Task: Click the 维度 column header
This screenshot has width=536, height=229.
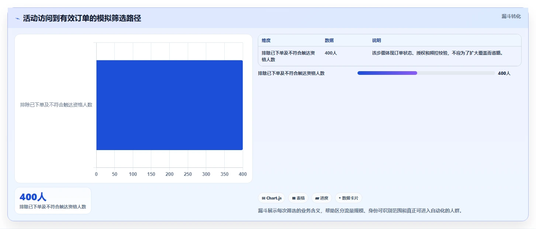Action: [266, 41]
